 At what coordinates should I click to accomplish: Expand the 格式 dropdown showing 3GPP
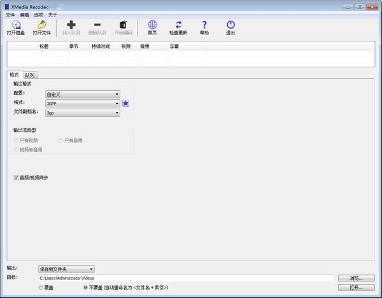point(82,103)
